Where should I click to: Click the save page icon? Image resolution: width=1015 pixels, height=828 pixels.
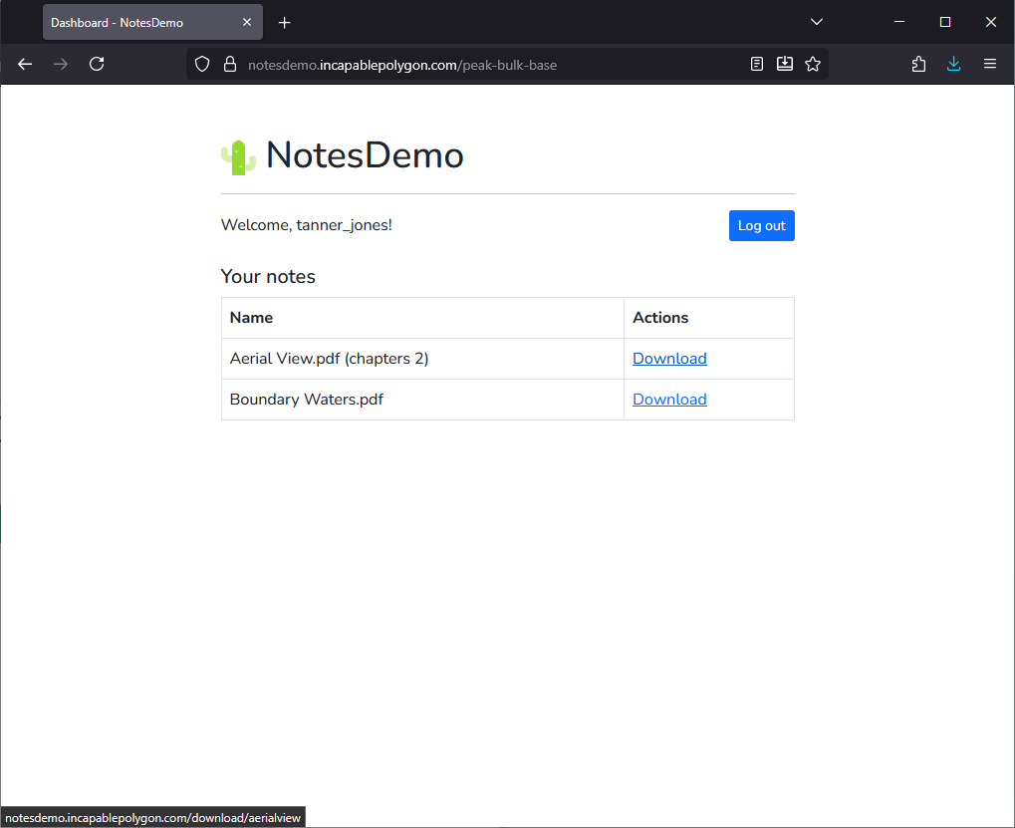784,63
